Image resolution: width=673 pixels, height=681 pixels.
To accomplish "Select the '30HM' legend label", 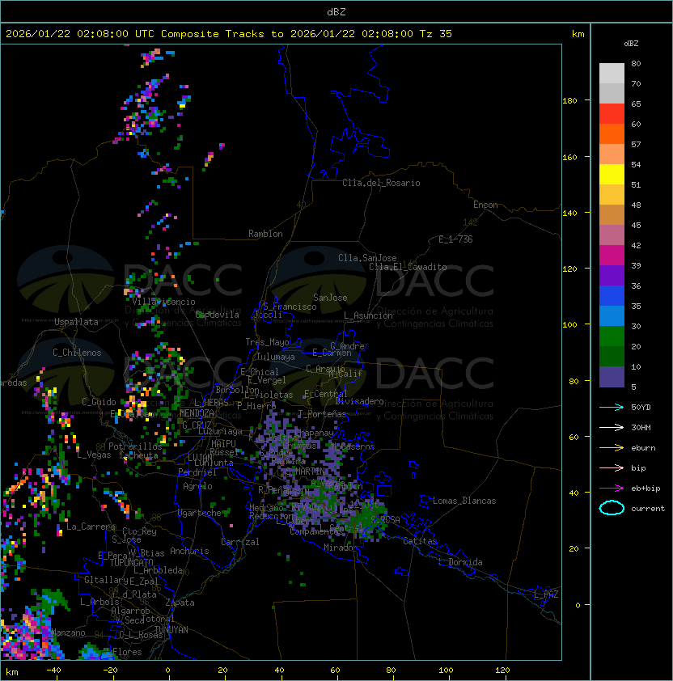I will [x=641, y=427].
